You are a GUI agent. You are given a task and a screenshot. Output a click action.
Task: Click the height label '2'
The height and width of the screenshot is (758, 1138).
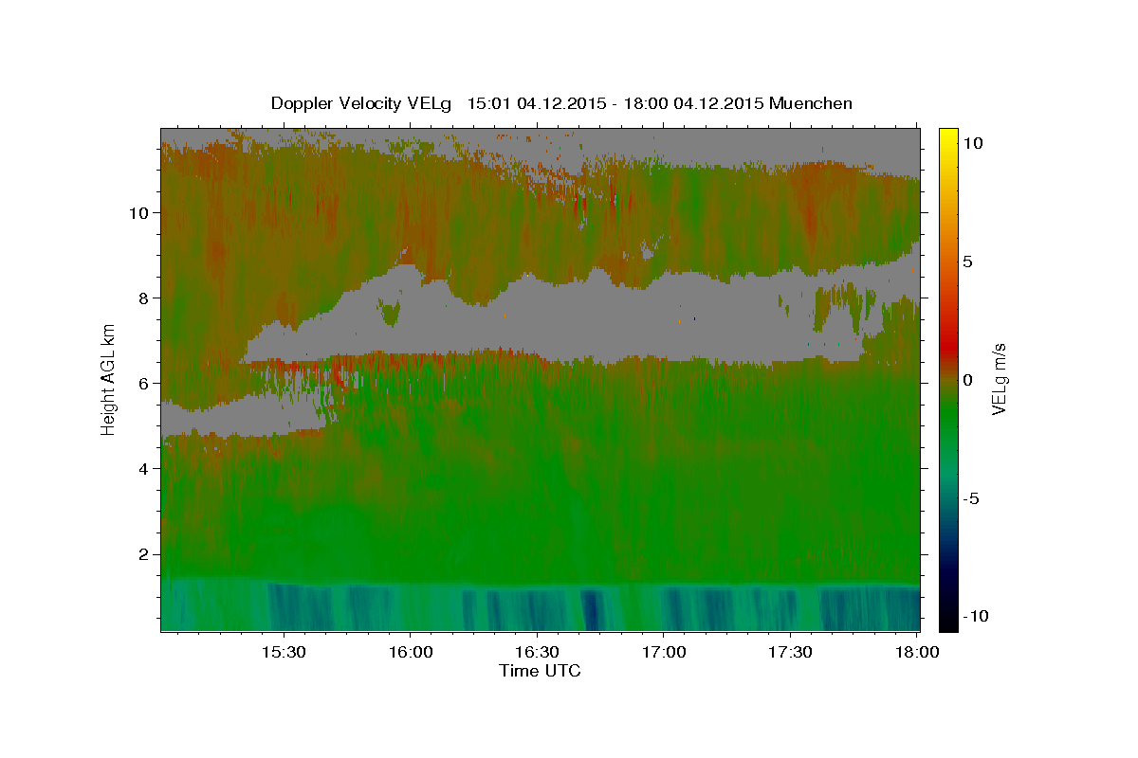point(143,554)
